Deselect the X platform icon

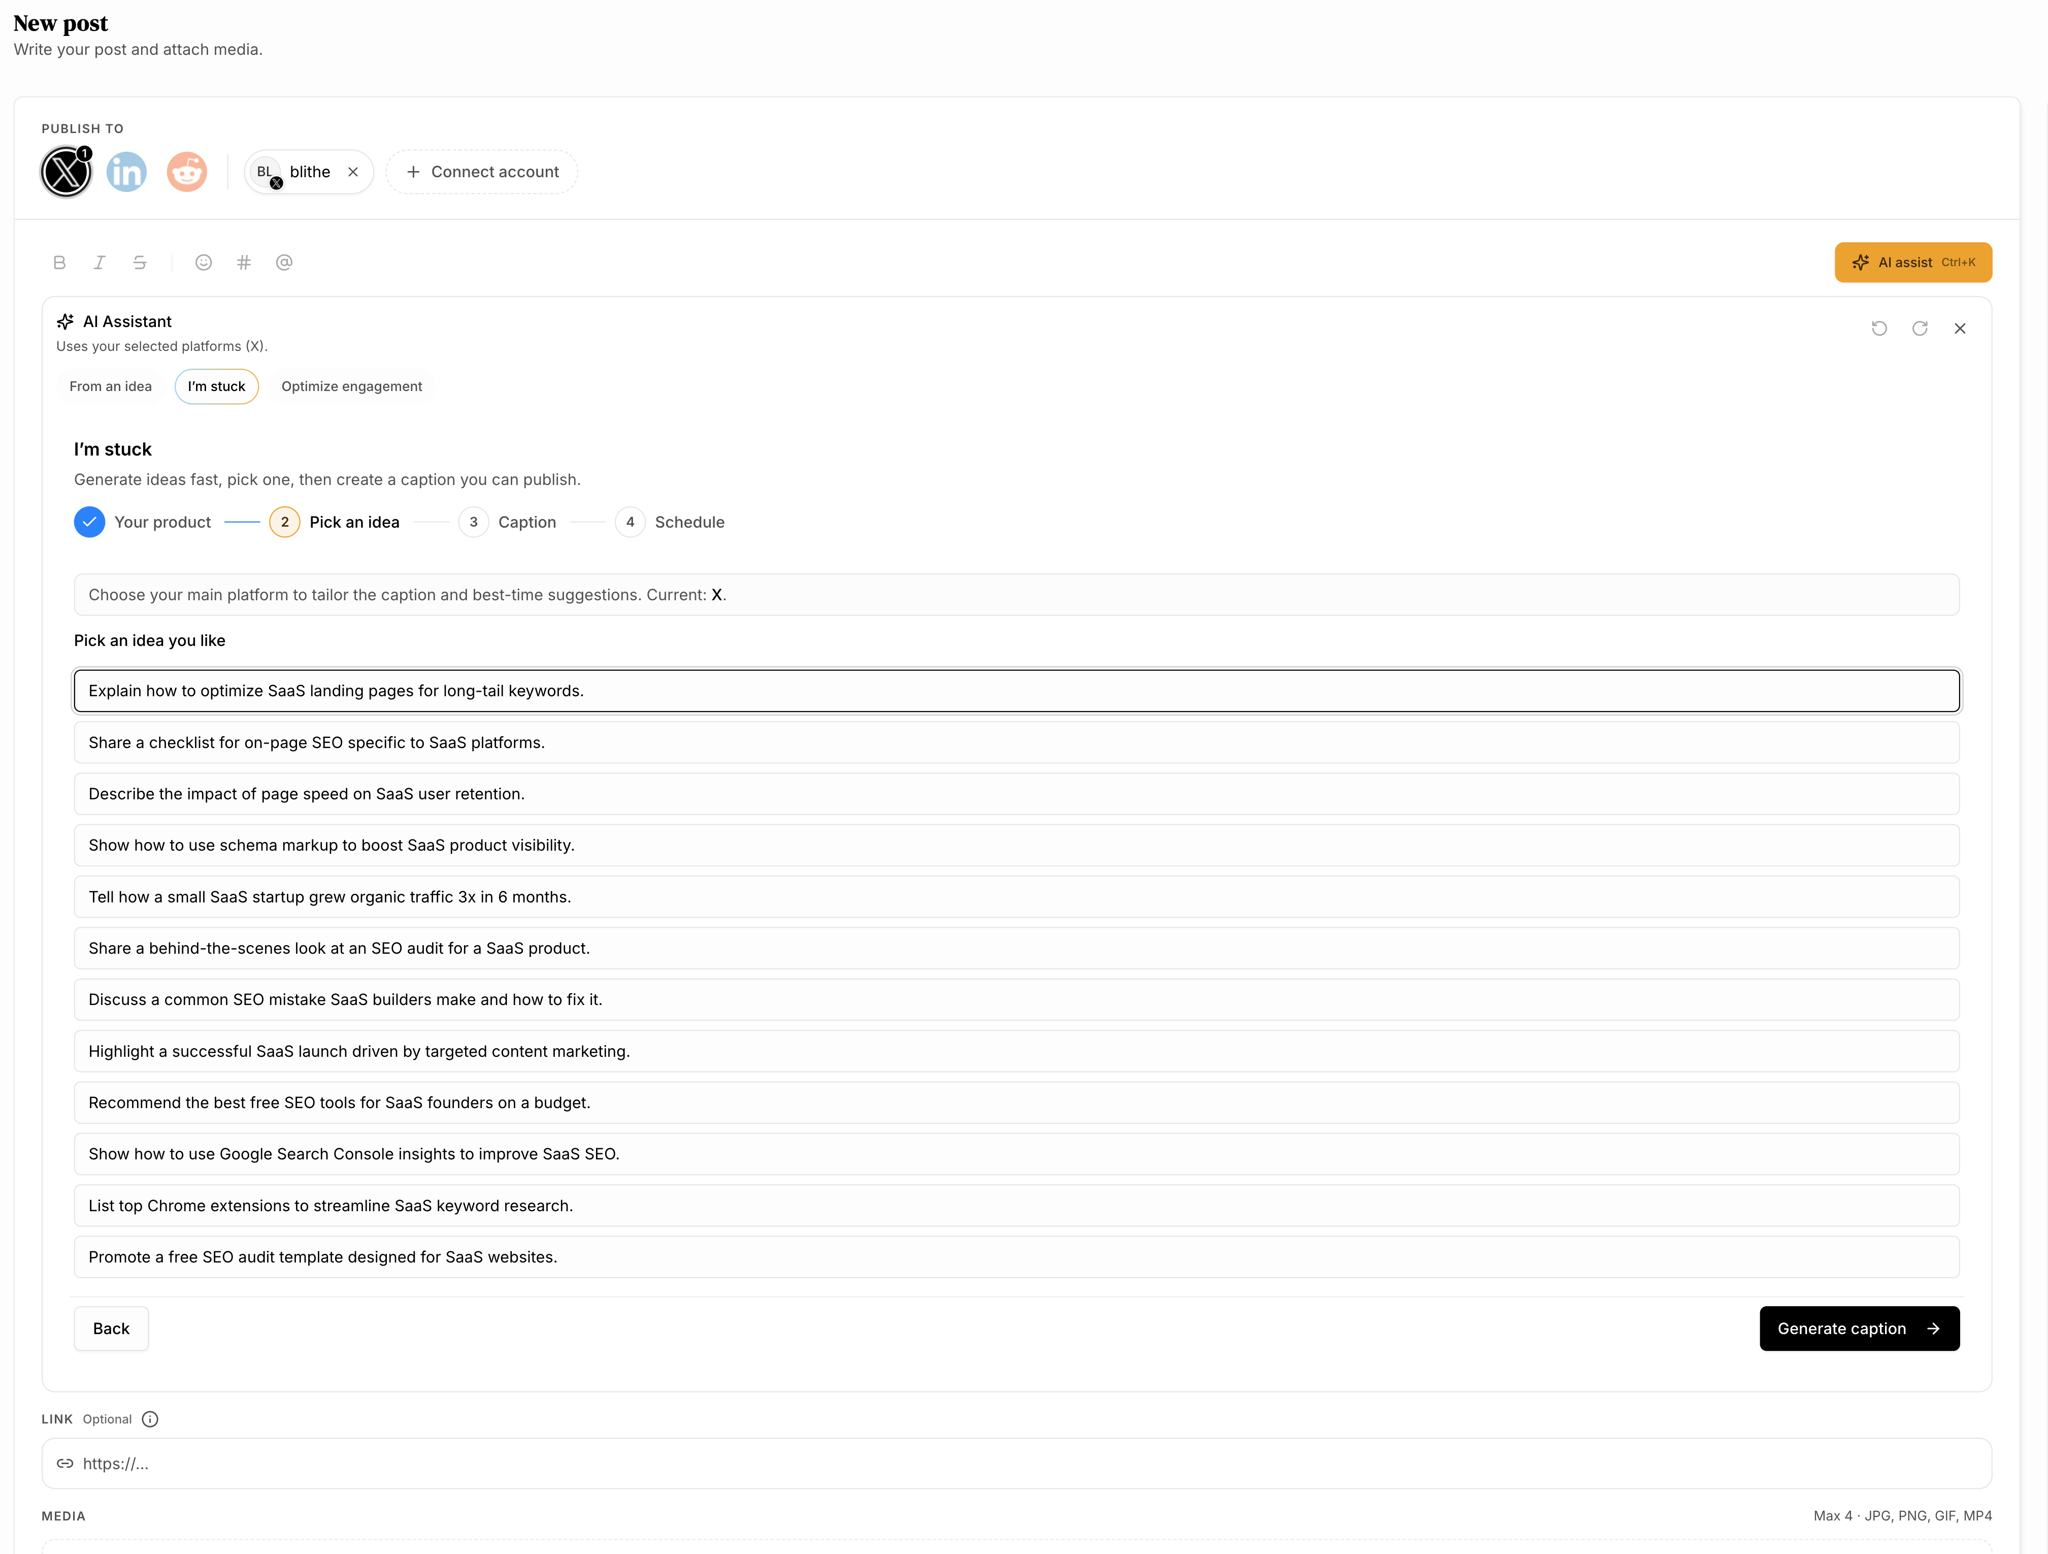coord(65,171)
